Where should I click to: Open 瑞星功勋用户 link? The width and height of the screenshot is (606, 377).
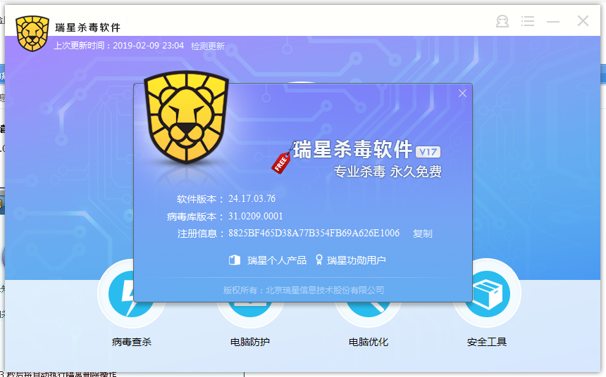point(357,260)
